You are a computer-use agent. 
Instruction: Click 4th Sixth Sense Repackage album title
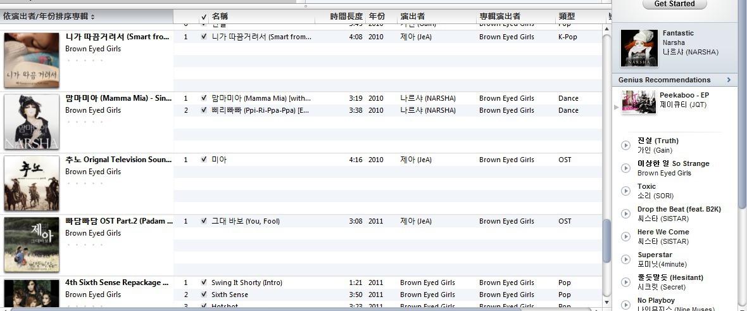(116, 282)
